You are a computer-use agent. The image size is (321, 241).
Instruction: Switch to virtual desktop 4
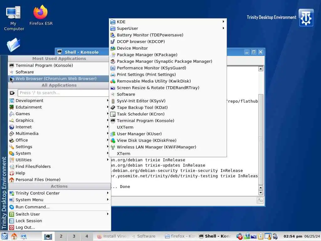[87, 236]
